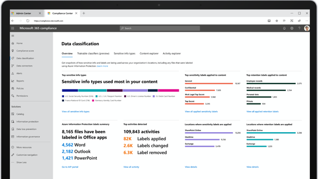Click the 2,182 Outlook count
The image size is (318, 179).
click(x=68, y=152)
